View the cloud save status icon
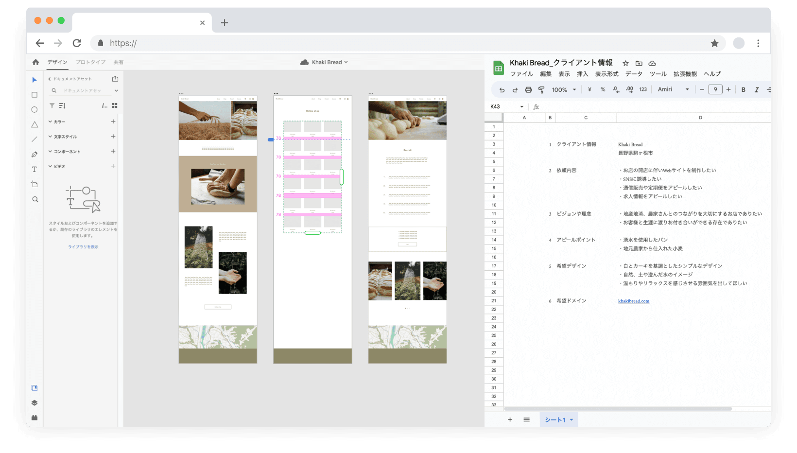 point(652,63)
